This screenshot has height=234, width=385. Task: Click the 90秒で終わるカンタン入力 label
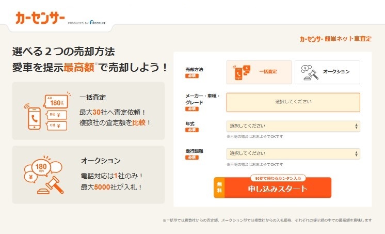(278, 178)
